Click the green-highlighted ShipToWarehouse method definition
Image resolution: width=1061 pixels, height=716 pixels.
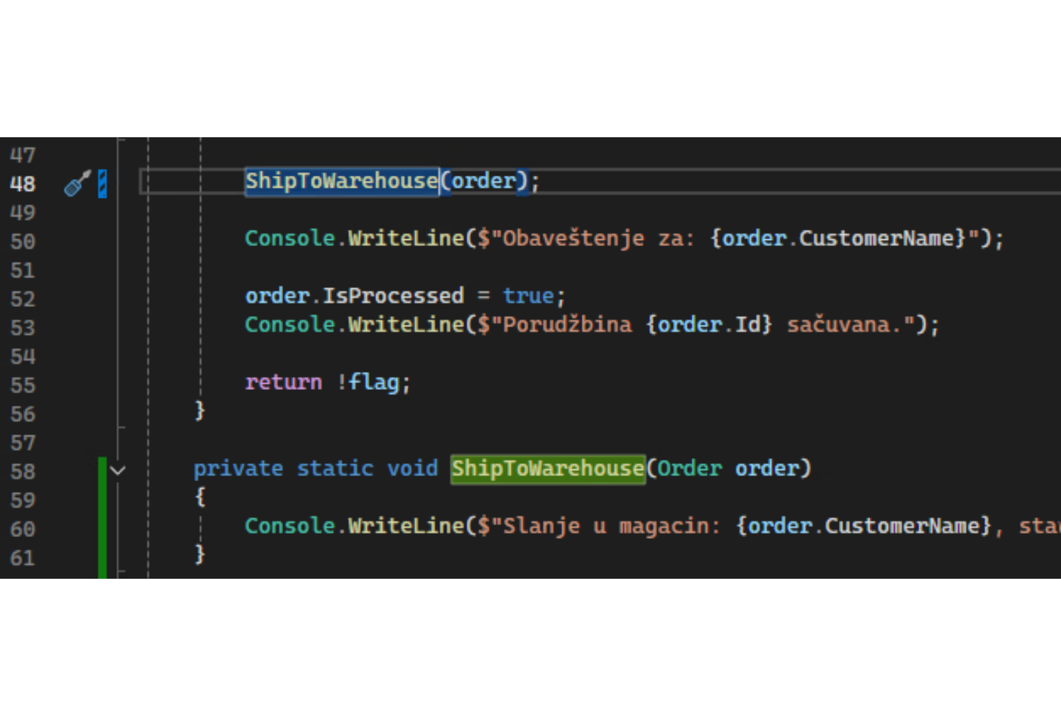547,469
